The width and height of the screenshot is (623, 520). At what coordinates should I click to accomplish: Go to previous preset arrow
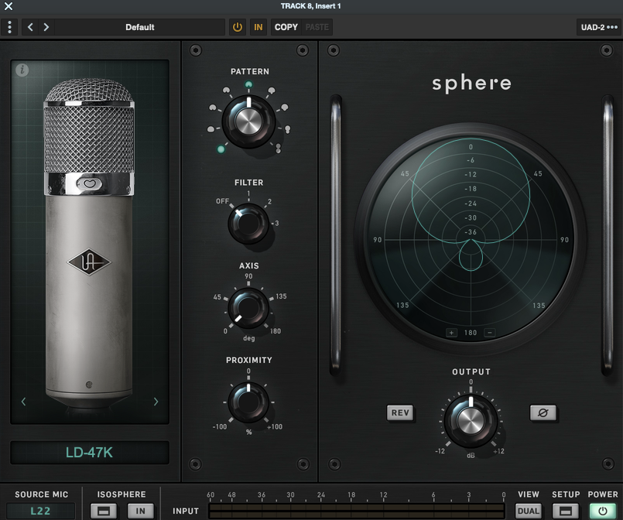(30, 27)
